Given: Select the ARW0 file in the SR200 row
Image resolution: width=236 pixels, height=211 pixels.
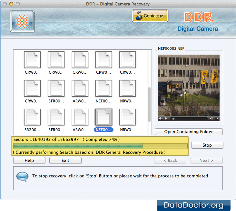Looking at the screenshot, I should (x=80, y=117).
